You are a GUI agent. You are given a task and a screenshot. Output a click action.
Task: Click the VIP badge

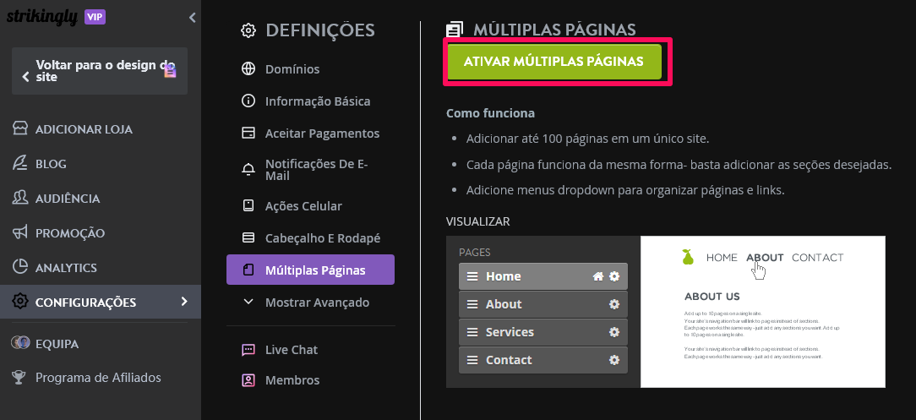[x=95, y=17]
